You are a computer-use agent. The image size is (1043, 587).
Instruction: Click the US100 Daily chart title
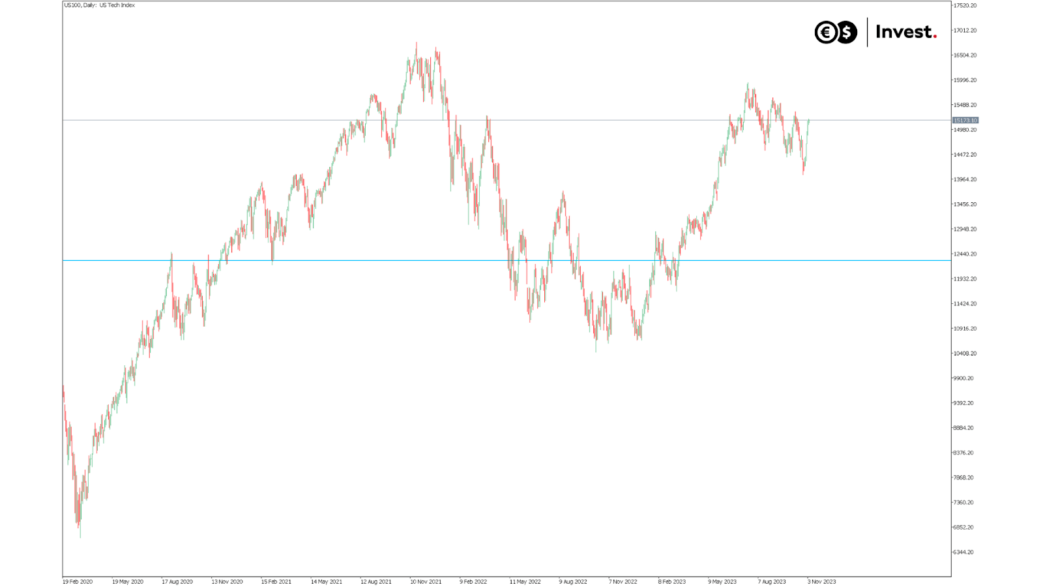coord(99,5)
